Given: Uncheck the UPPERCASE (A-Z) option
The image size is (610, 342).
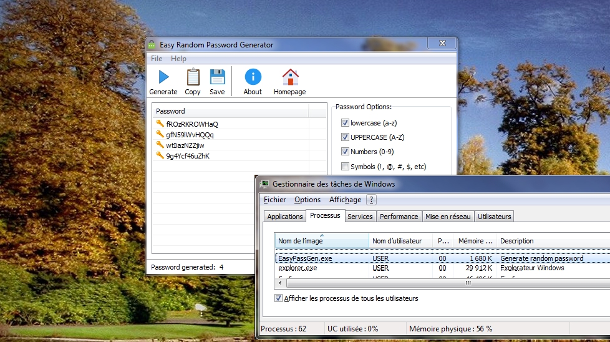Looking at the screenshot, I should coord(345,137).
